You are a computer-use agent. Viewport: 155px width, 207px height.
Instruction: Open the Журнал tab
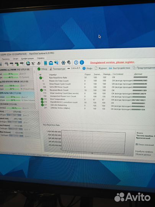pyautogui.click(x=101, y=68)
